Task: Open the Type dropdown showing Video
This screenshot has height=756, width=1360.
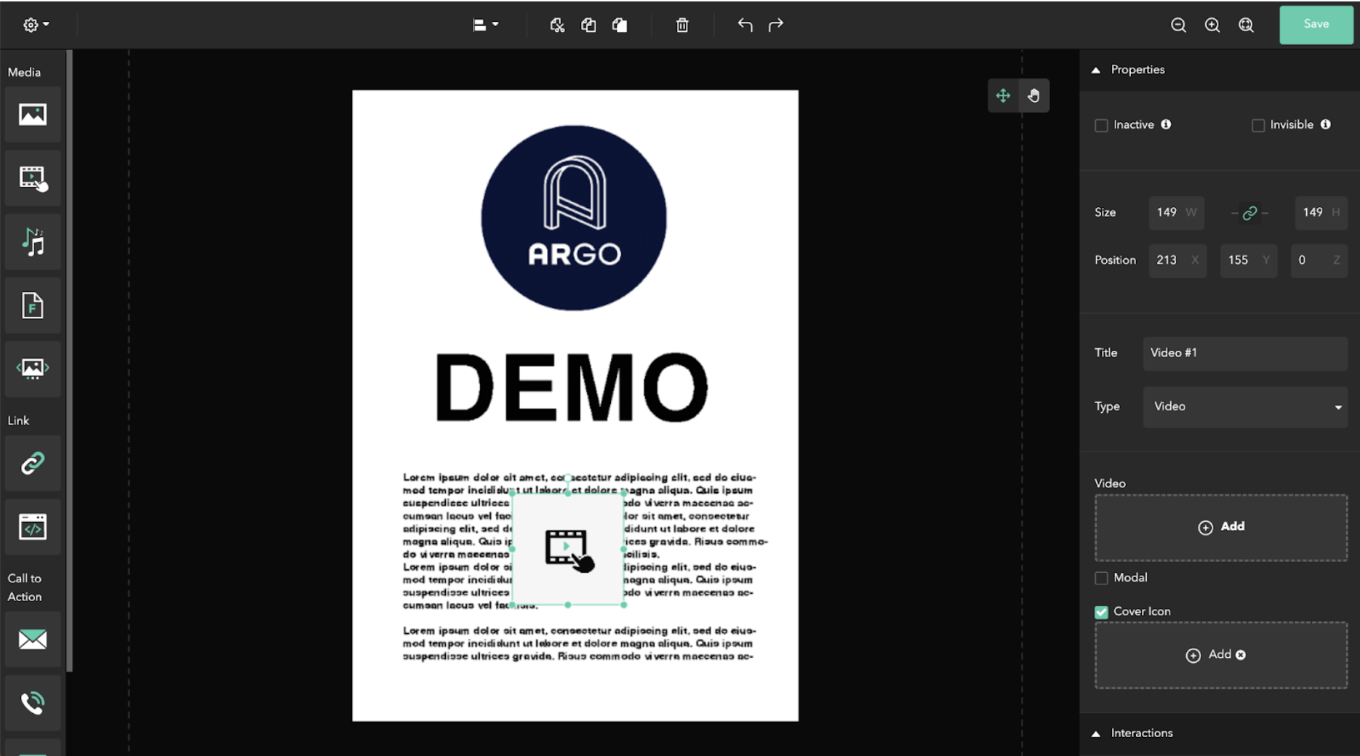Action: coord(1245,406)
